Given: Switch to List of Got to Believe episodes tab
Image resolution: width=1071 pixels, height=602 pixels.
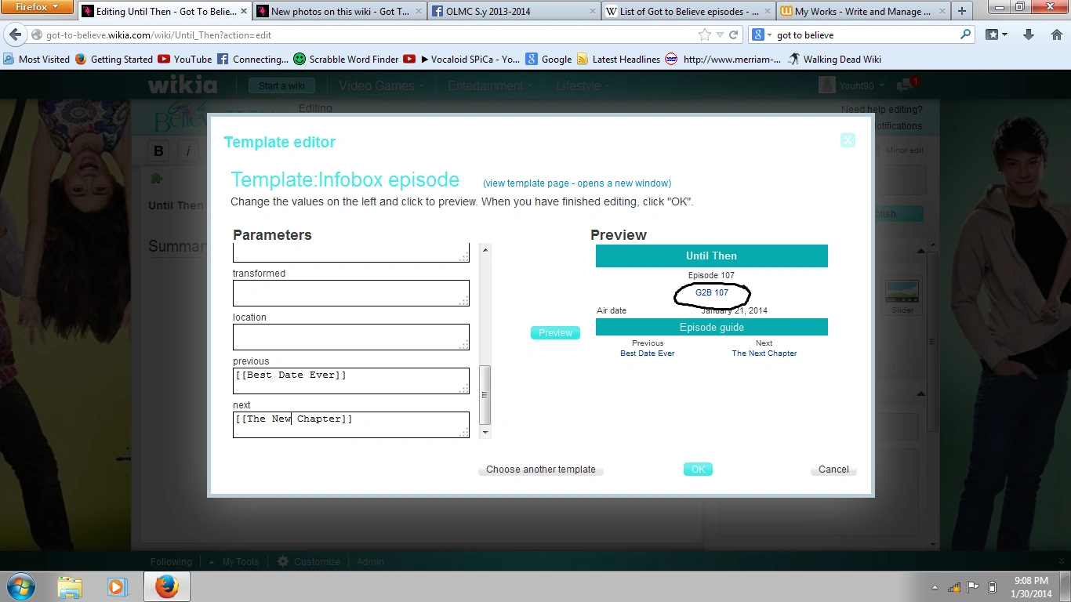Looking at the screenshot, I should pyautogui.click(x=688, y=12).
